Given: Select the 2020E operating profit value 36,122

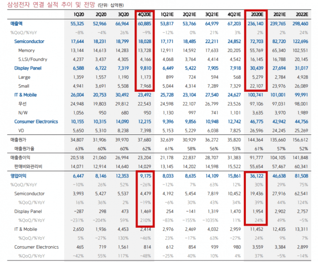Looking at the screenshot, I should tap(256, 175).
